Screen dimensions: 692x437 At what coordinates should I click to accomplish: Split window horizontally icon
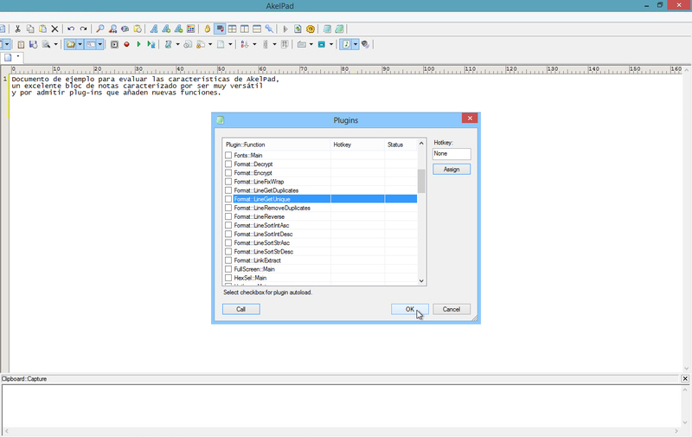coord(257,29)
